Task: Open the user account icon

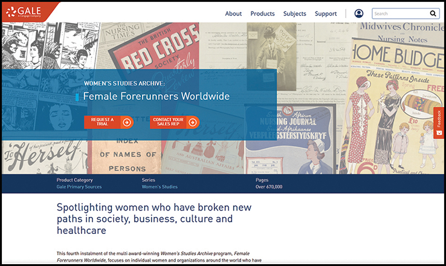Action: 359,13
